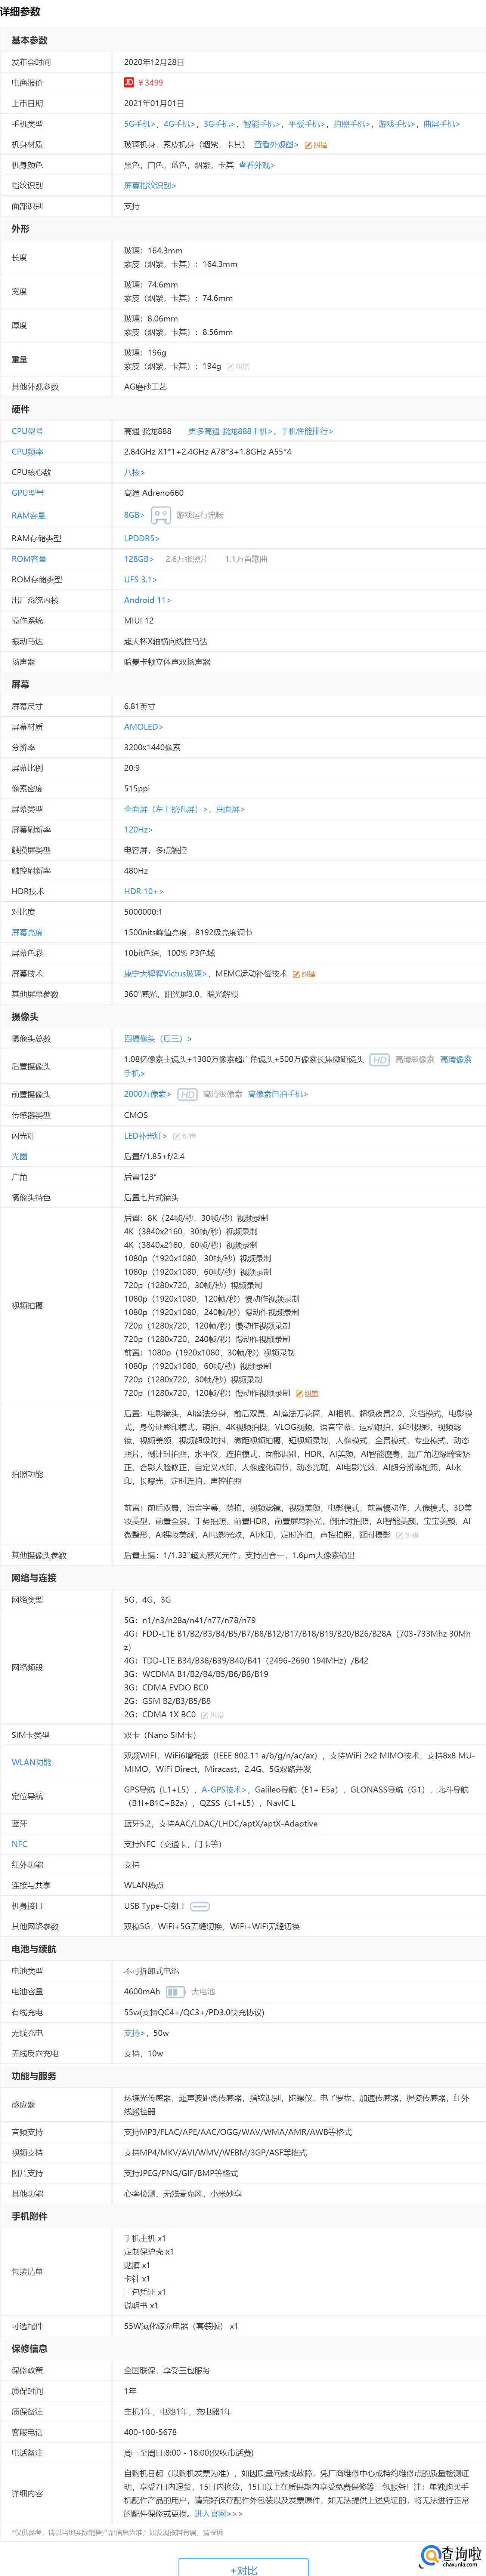
Task: Open the 八核 link
Action: click(x=134, y=472)
